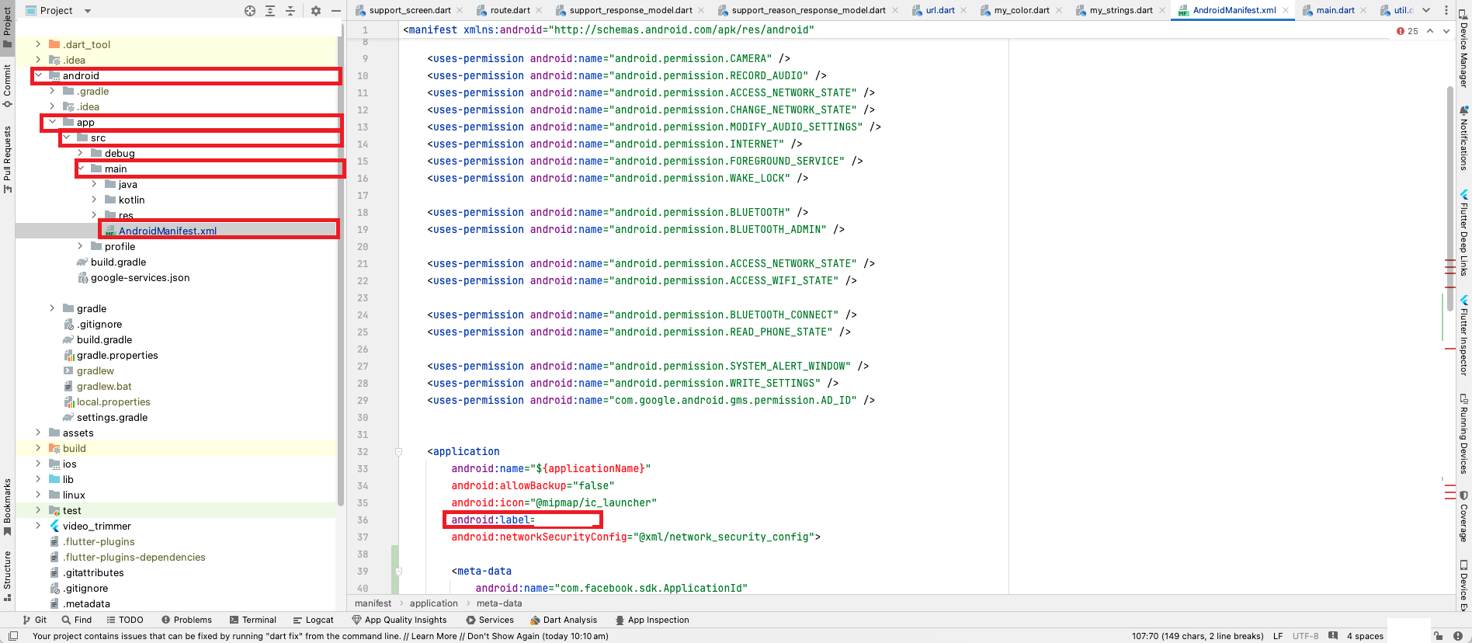Switch to the main.dart tab

point(1335,10)
